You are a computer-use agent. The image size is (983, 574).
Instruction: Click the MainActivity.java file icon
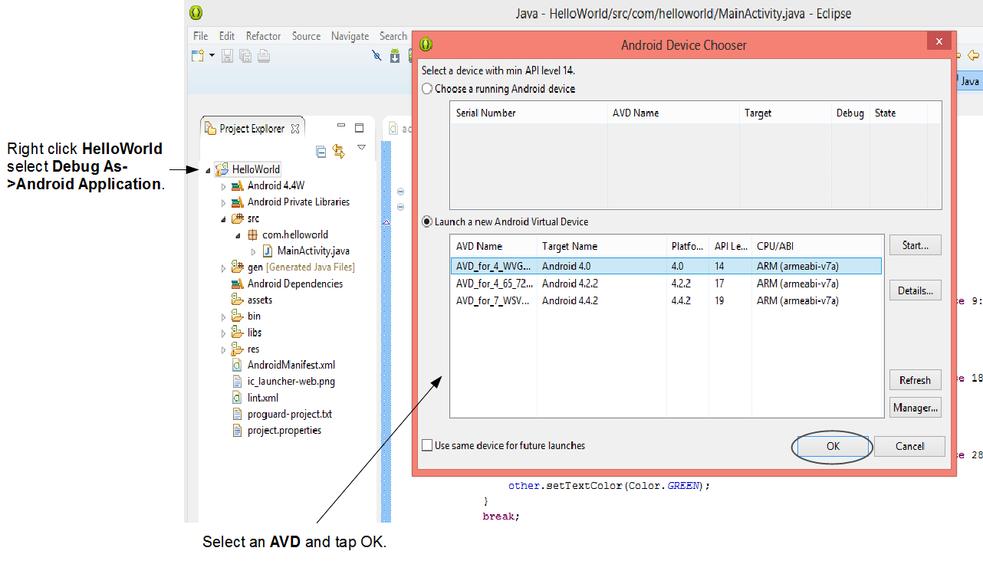268,251
